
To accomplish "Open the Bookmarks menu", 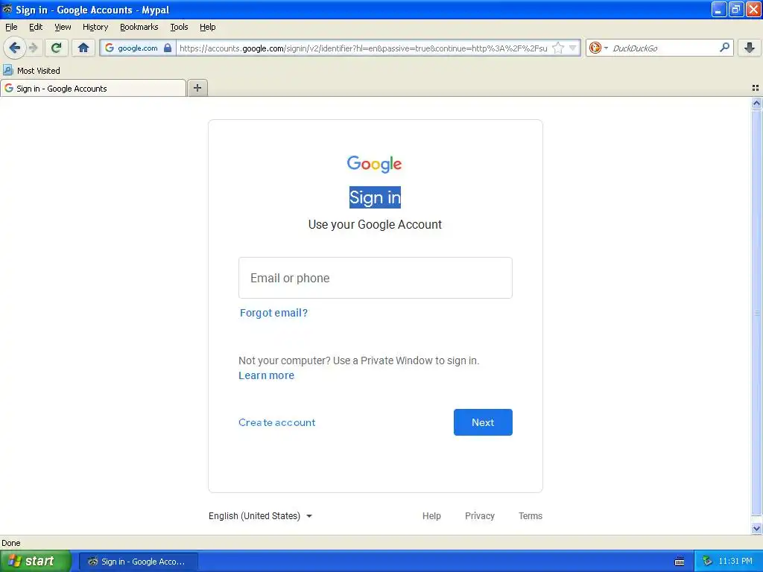I will pos(139,27).
